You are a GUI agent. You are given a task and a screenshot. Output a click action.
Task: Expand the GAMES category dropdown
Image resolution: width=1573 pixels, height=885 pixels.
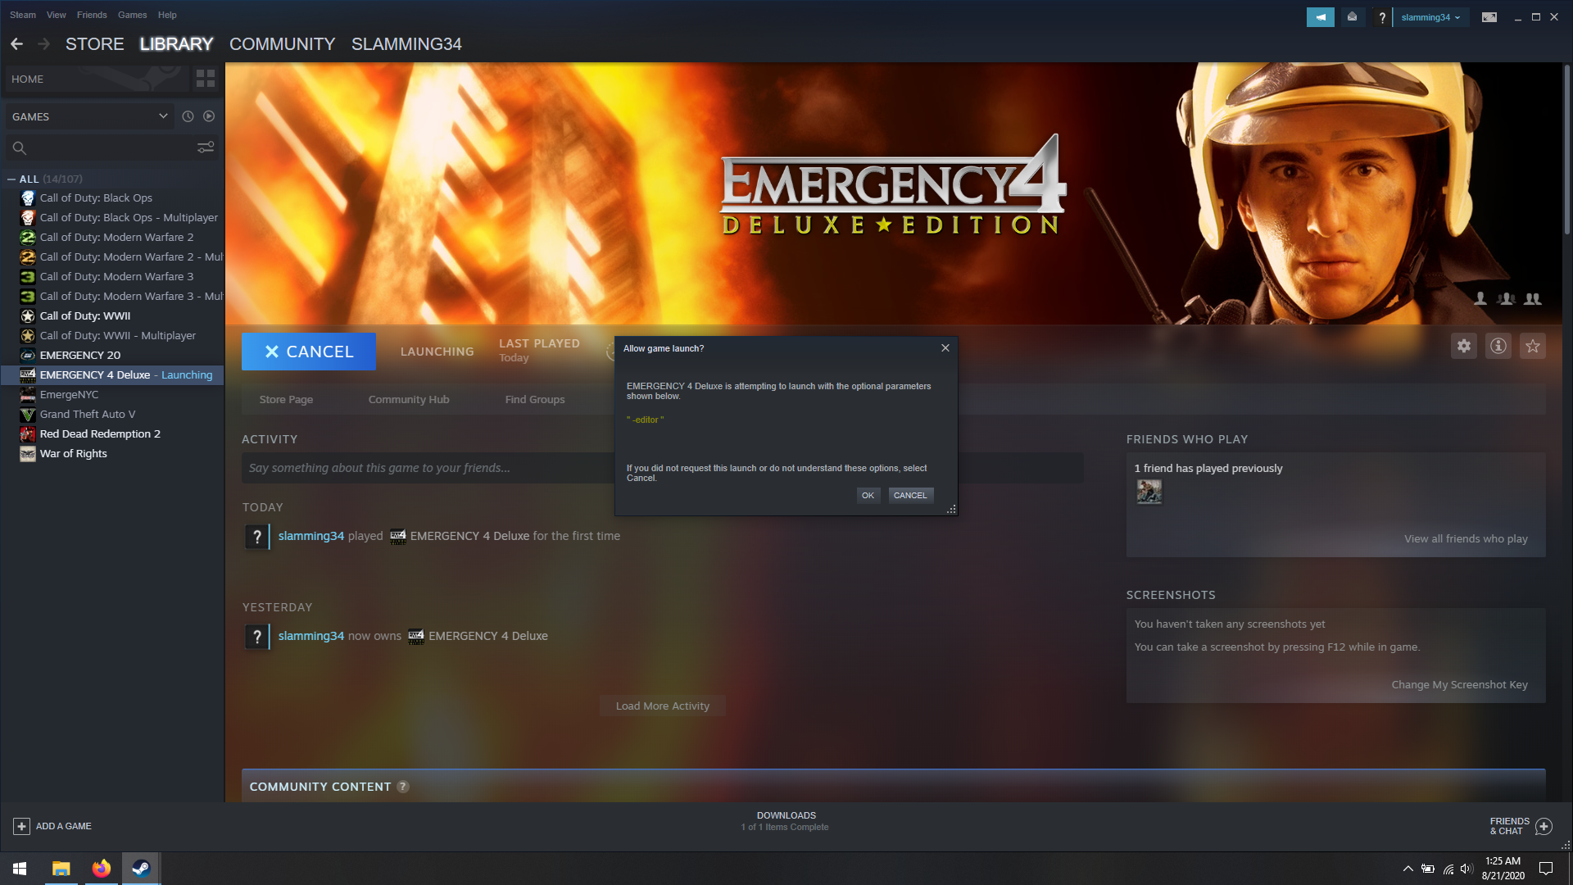(x=163, y=116)
